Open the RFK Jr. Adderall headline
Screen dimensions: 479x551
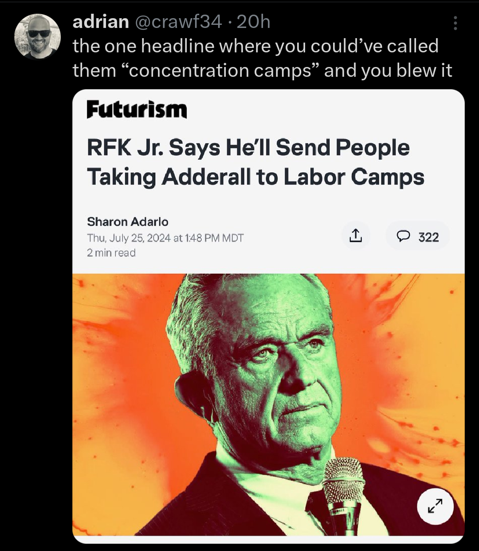click(x=255, y=163)
